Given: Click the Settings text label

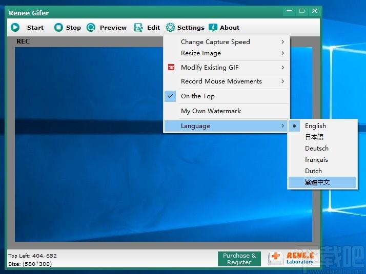Looking at the screenshot, I should [x=191, y=28].
